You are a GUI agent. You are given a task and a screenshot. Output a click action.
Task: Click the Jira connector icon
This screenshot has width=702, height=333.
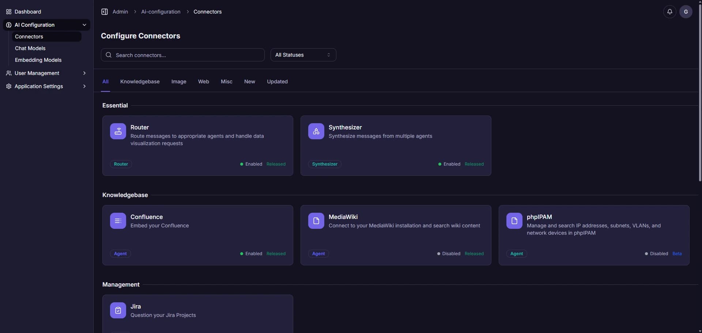(117, 310)
